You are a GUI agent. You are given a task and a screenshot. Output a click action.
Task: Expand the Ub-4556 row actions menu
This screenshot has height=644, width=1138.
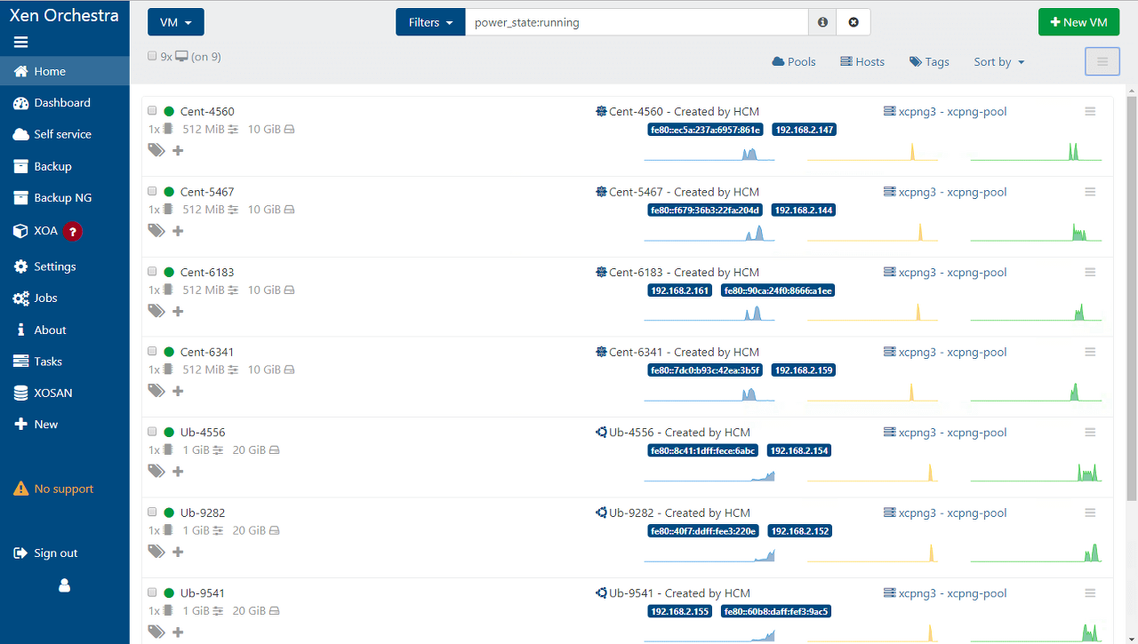pos(1090,433)
